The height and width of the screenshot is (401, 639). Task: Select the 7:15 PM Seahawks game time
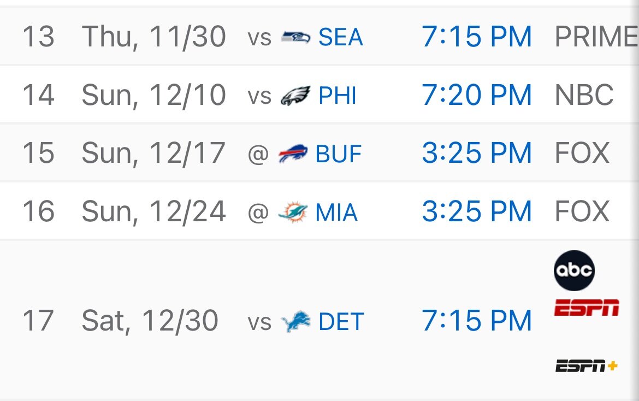point(477,37)
